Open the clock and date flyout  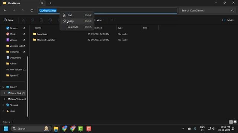point(224,129)
